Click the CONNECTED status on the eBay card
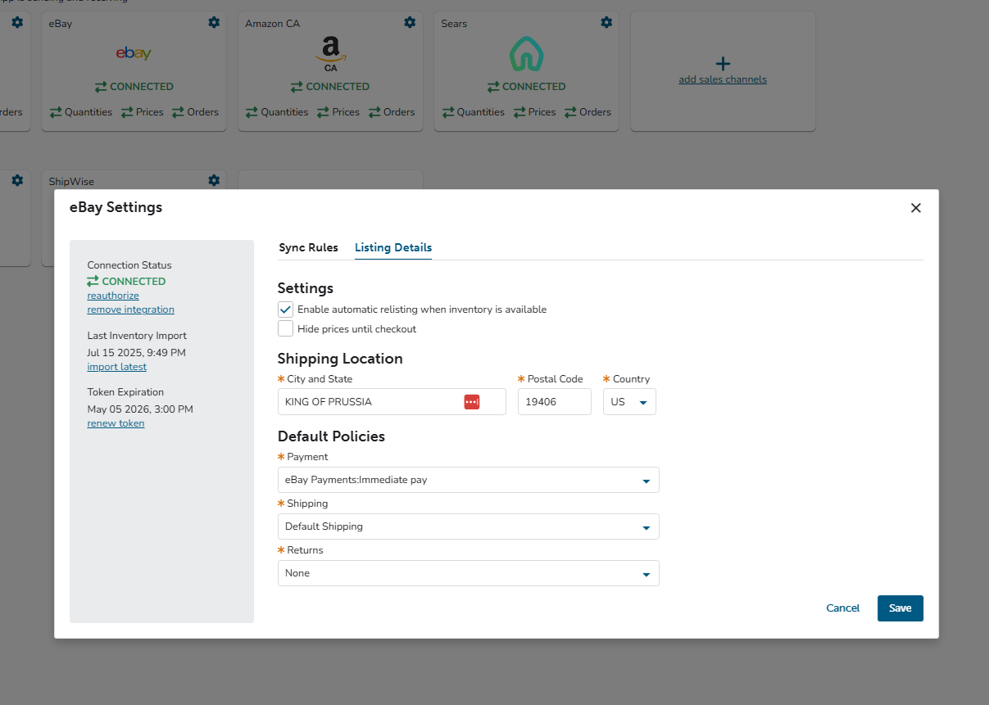 [134, 87]
